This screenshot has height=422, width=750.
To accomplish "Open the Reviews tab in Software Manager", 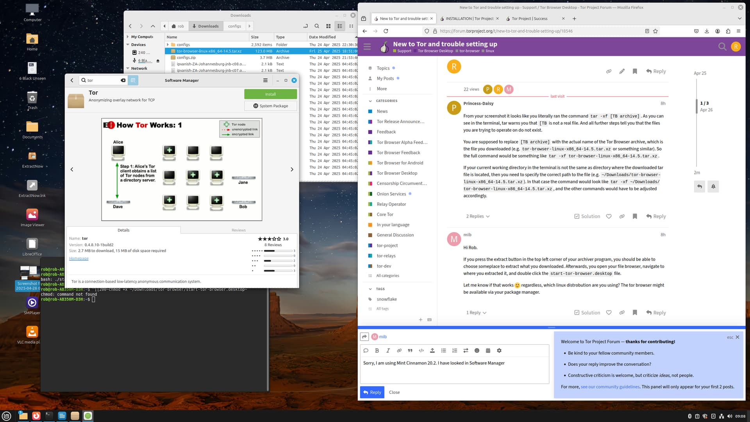I will pyautogui.click(x=239, y=230).
